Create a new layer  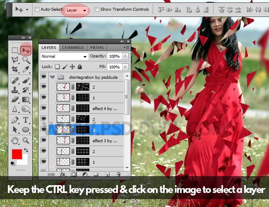[107, 174]
